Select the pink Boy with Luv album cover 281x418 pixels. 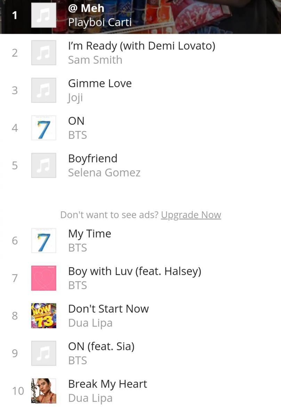[x=44, y=278]
